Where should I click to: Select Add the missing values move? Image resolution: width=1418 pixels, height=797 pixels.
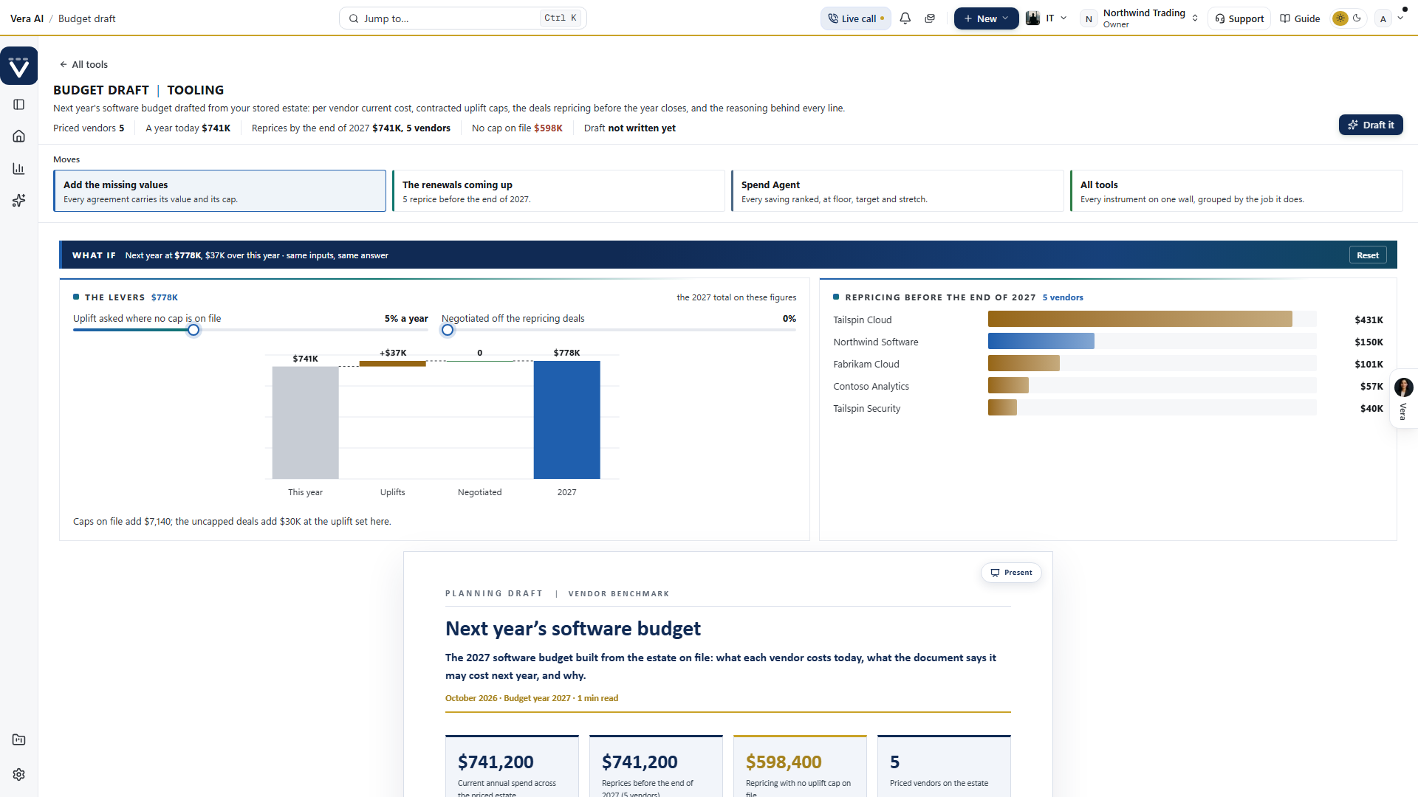[219, 191]
